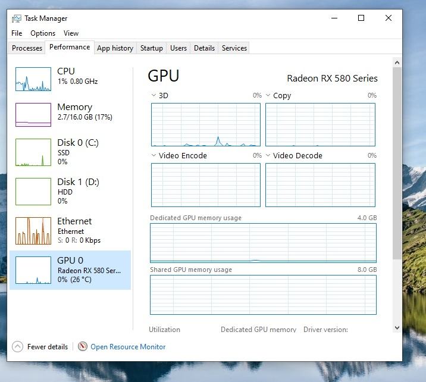This screenshot has height=382, width=426.
Task: Click the Dedicated GPU memory usage graph
Action: click(263, 243)
